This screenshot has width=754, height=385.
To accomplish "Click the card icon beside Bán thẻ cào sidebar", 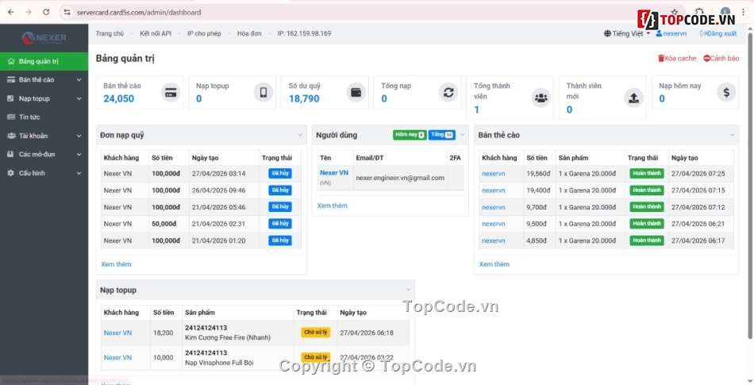I will (11, 80).
